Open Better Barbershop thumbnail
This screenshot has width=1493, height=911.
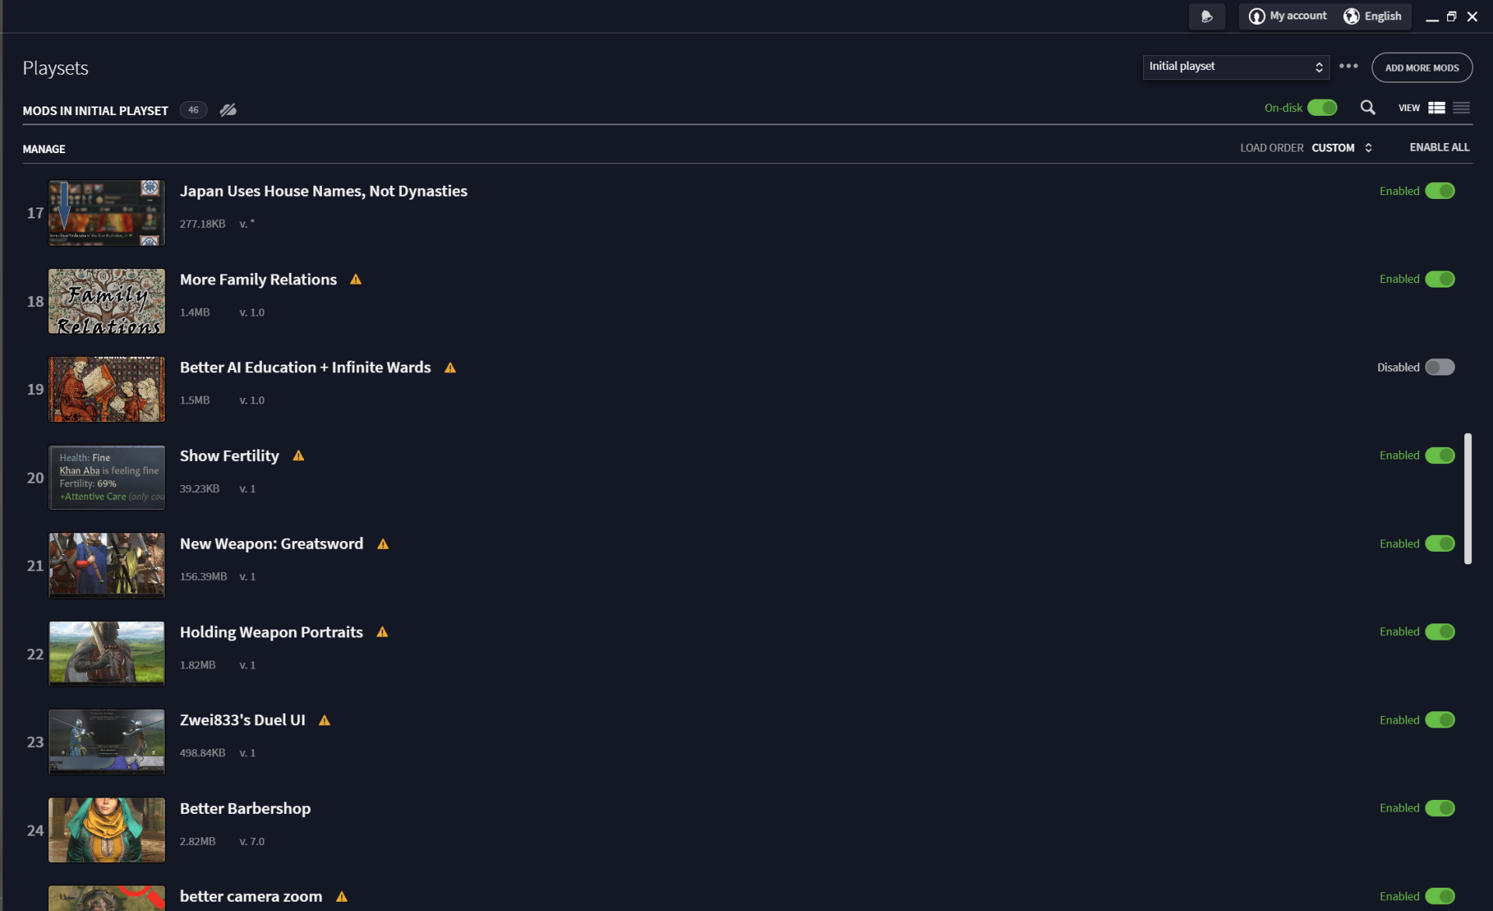tap(107, 831)
